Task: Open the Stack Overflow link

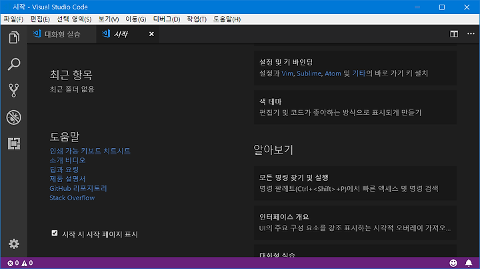Action: (x=72, y=198)
